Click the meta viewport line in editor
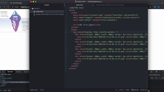Screen dimensions: 164x92 pyautogui.click(x=106, y=18)
